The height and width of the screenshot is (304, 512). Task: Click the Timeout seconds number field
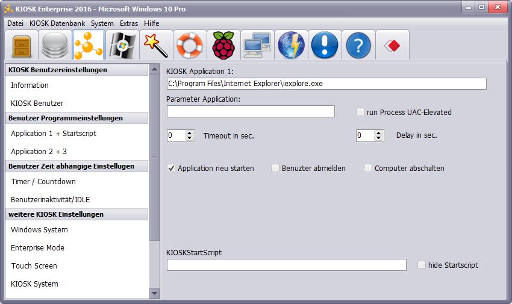pos(176,135)
